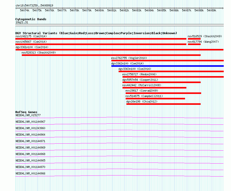Click the nsv1065667 (Coe2014) label
The height and width of the screenshot is (191, 231).
point(31,42)
